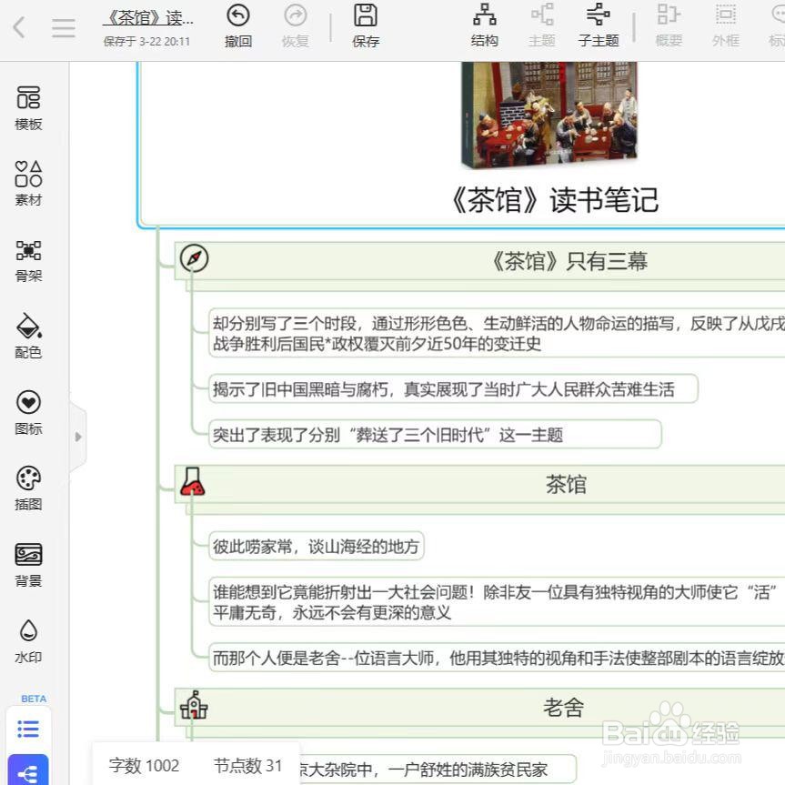This screenshot has height=785, width=785.
Task: Add a topic with 主题
Action: coord(542,26)
